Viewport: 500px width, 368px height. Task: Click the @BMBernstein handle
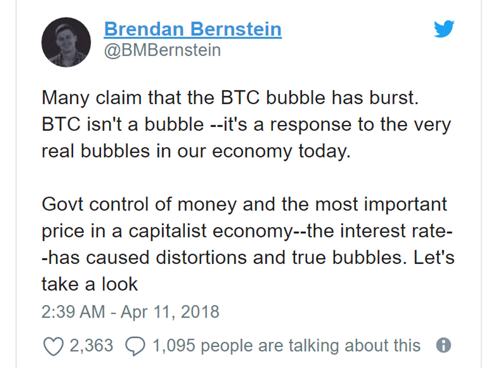(x=162, y=50)
